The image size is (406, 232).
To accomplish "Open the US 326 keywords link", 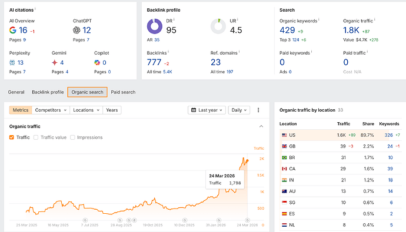I will tap(388, 135).
